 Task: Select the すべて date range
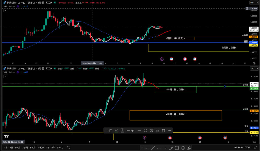point(60,147)
